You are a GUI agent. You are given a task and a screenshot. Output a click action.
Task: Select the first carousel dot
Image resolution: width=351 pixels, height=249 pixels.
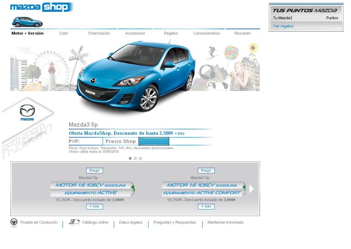[x=130, y=158]
